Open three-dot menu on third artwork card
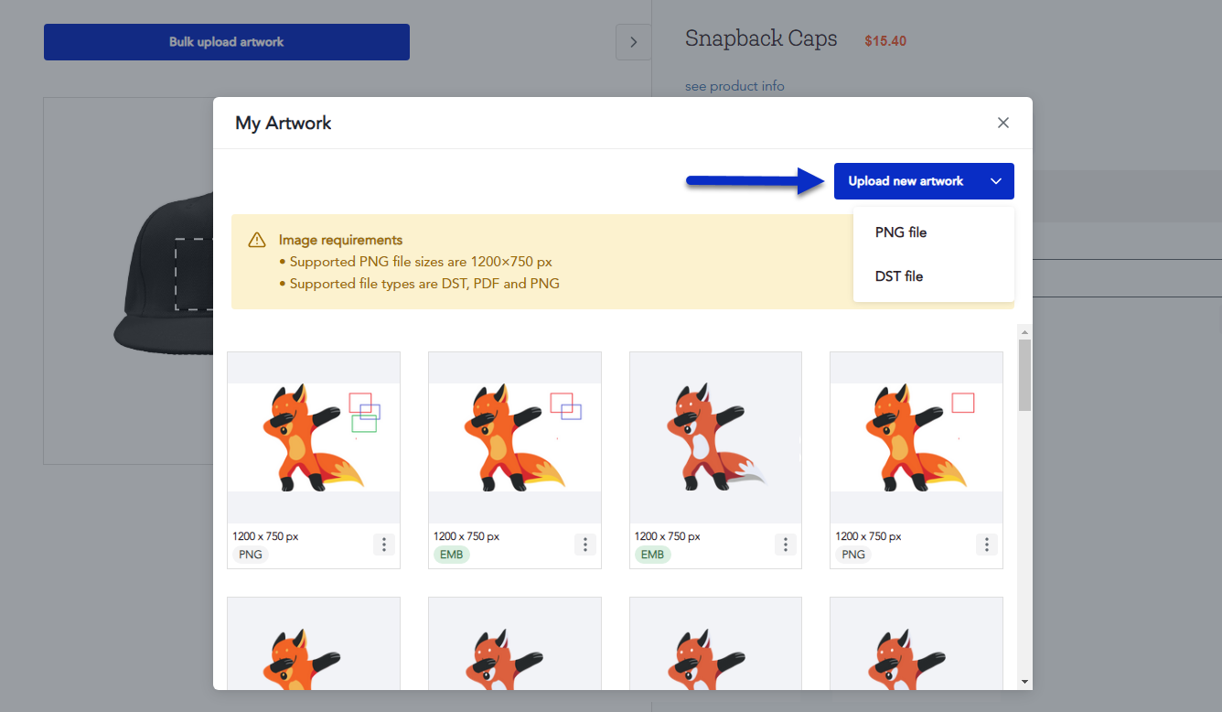This screenshot has width=1222, height=712. point(786,545)
